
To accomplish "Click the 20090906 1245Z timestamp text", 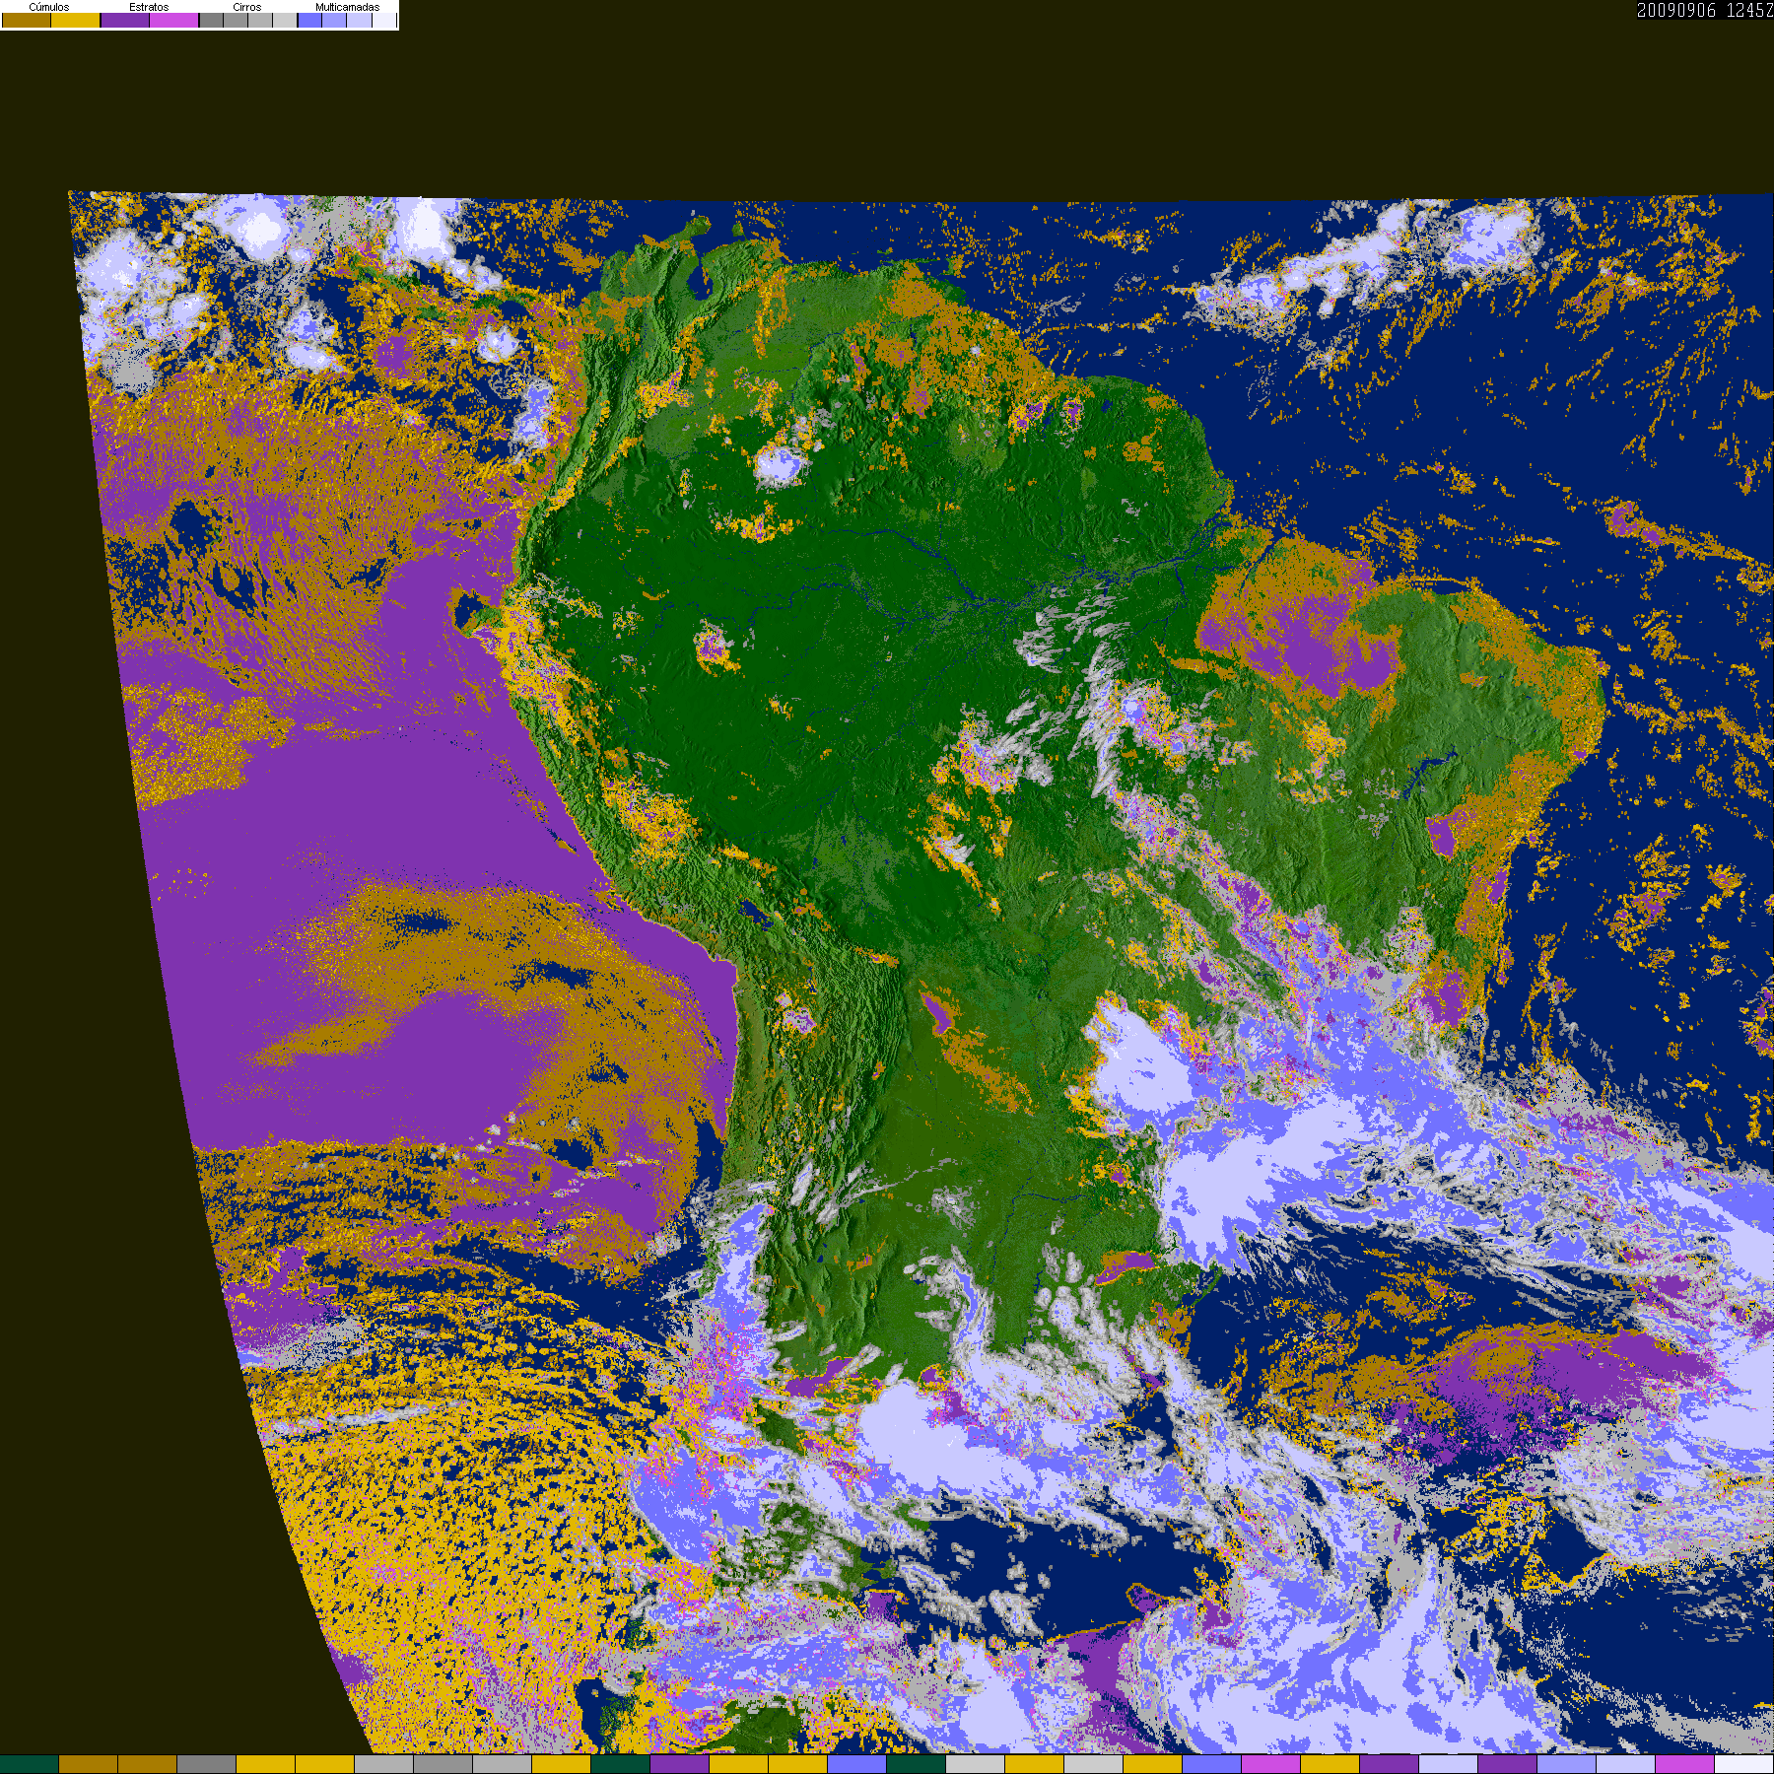I will [x=1705, y=10].
